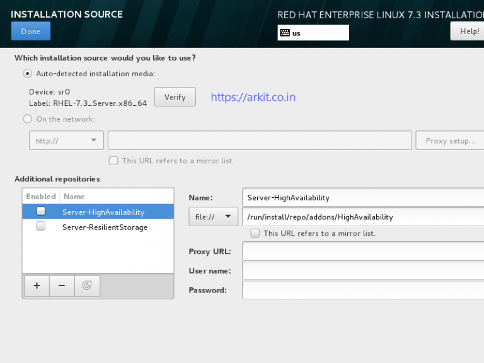The height and width of the screenshot is (363, 484).
Task: Focus the network URL input field
Action: pos(260,141)
